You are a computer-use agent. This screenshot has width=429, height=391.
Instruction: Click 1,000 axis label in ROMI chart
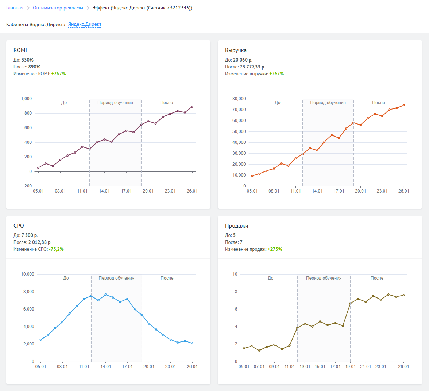coord(26,99)
